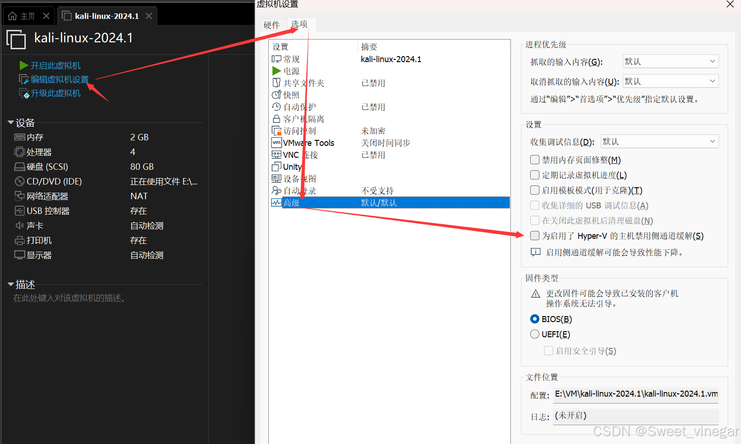Viewport: 741px width, 444px height.
Task: Click 升级此虚拟机 link
Action: [56, 93]
